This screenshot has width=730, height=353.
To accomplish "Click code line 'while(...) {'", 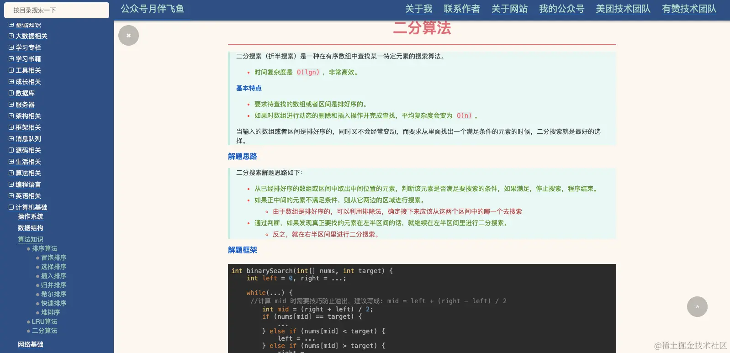I will tap(270, 293).
